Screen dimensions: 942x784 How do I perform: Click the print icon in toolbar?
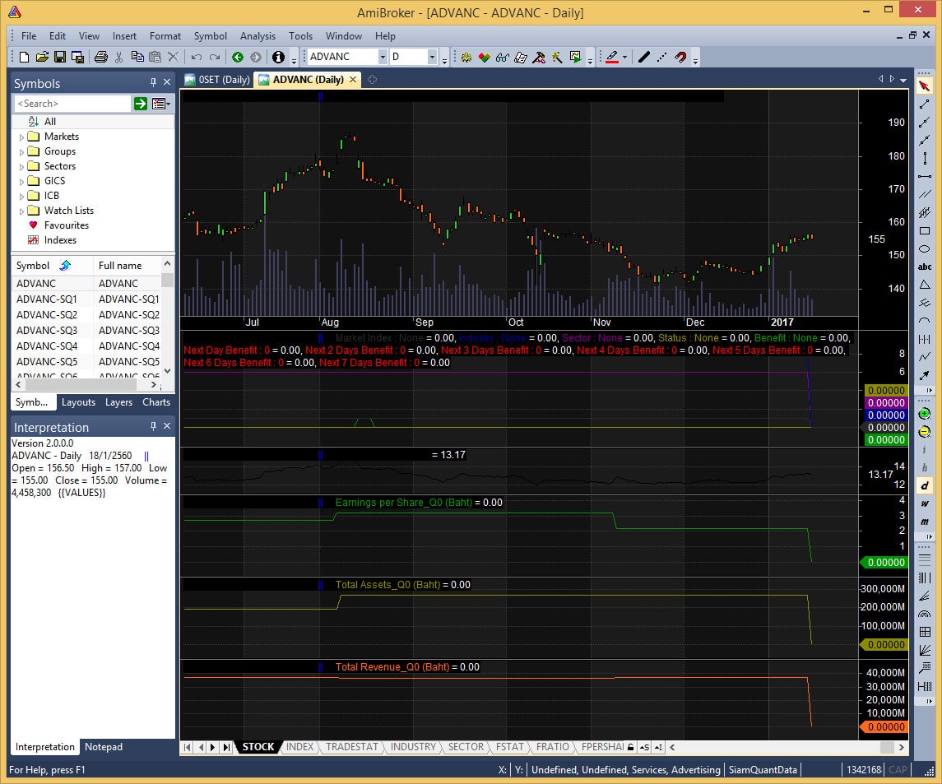pos(100,57)
